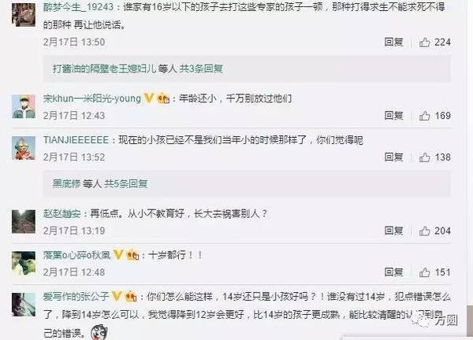Viewport: 473px width, 340px height.
Task: Open 打酱油的隔壁老王媳妇儿 user profile link
Action: pos(104,69)
